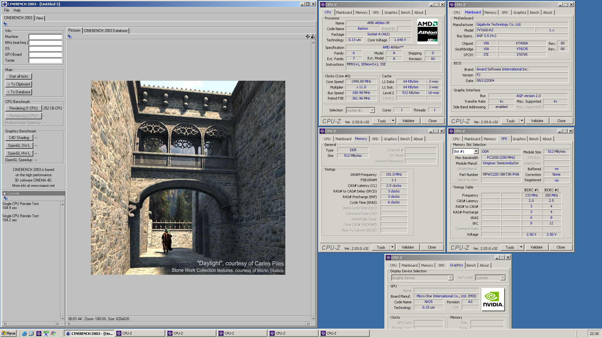Open the File menu in CINEBENCH

point(7,10)
